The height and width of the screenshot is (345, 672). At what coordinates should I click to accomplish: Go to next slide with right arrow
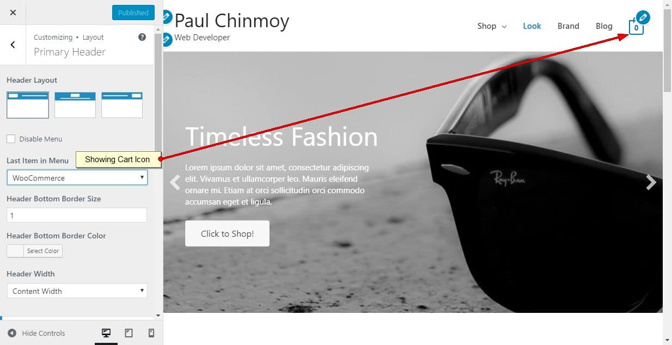[x=651, y=182]
